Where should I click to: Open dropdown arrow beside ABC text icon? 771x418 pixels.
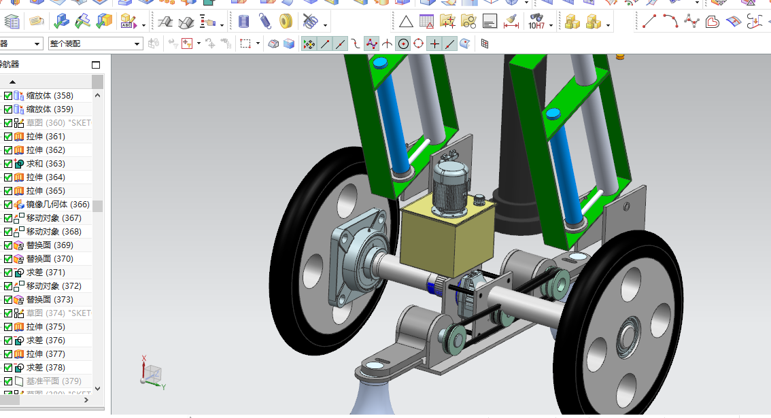click(x=143, y=24)
